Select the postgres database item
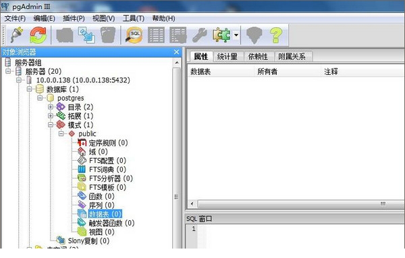Image resolution: width=405 pixels, height=258 pixels. pyautogui.click(x=70, y=98)
